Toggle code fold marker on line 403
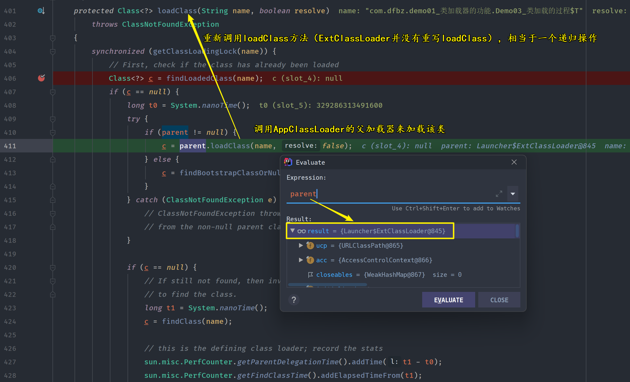The width and height of the screenshot is (630, 382). (53, 38)
